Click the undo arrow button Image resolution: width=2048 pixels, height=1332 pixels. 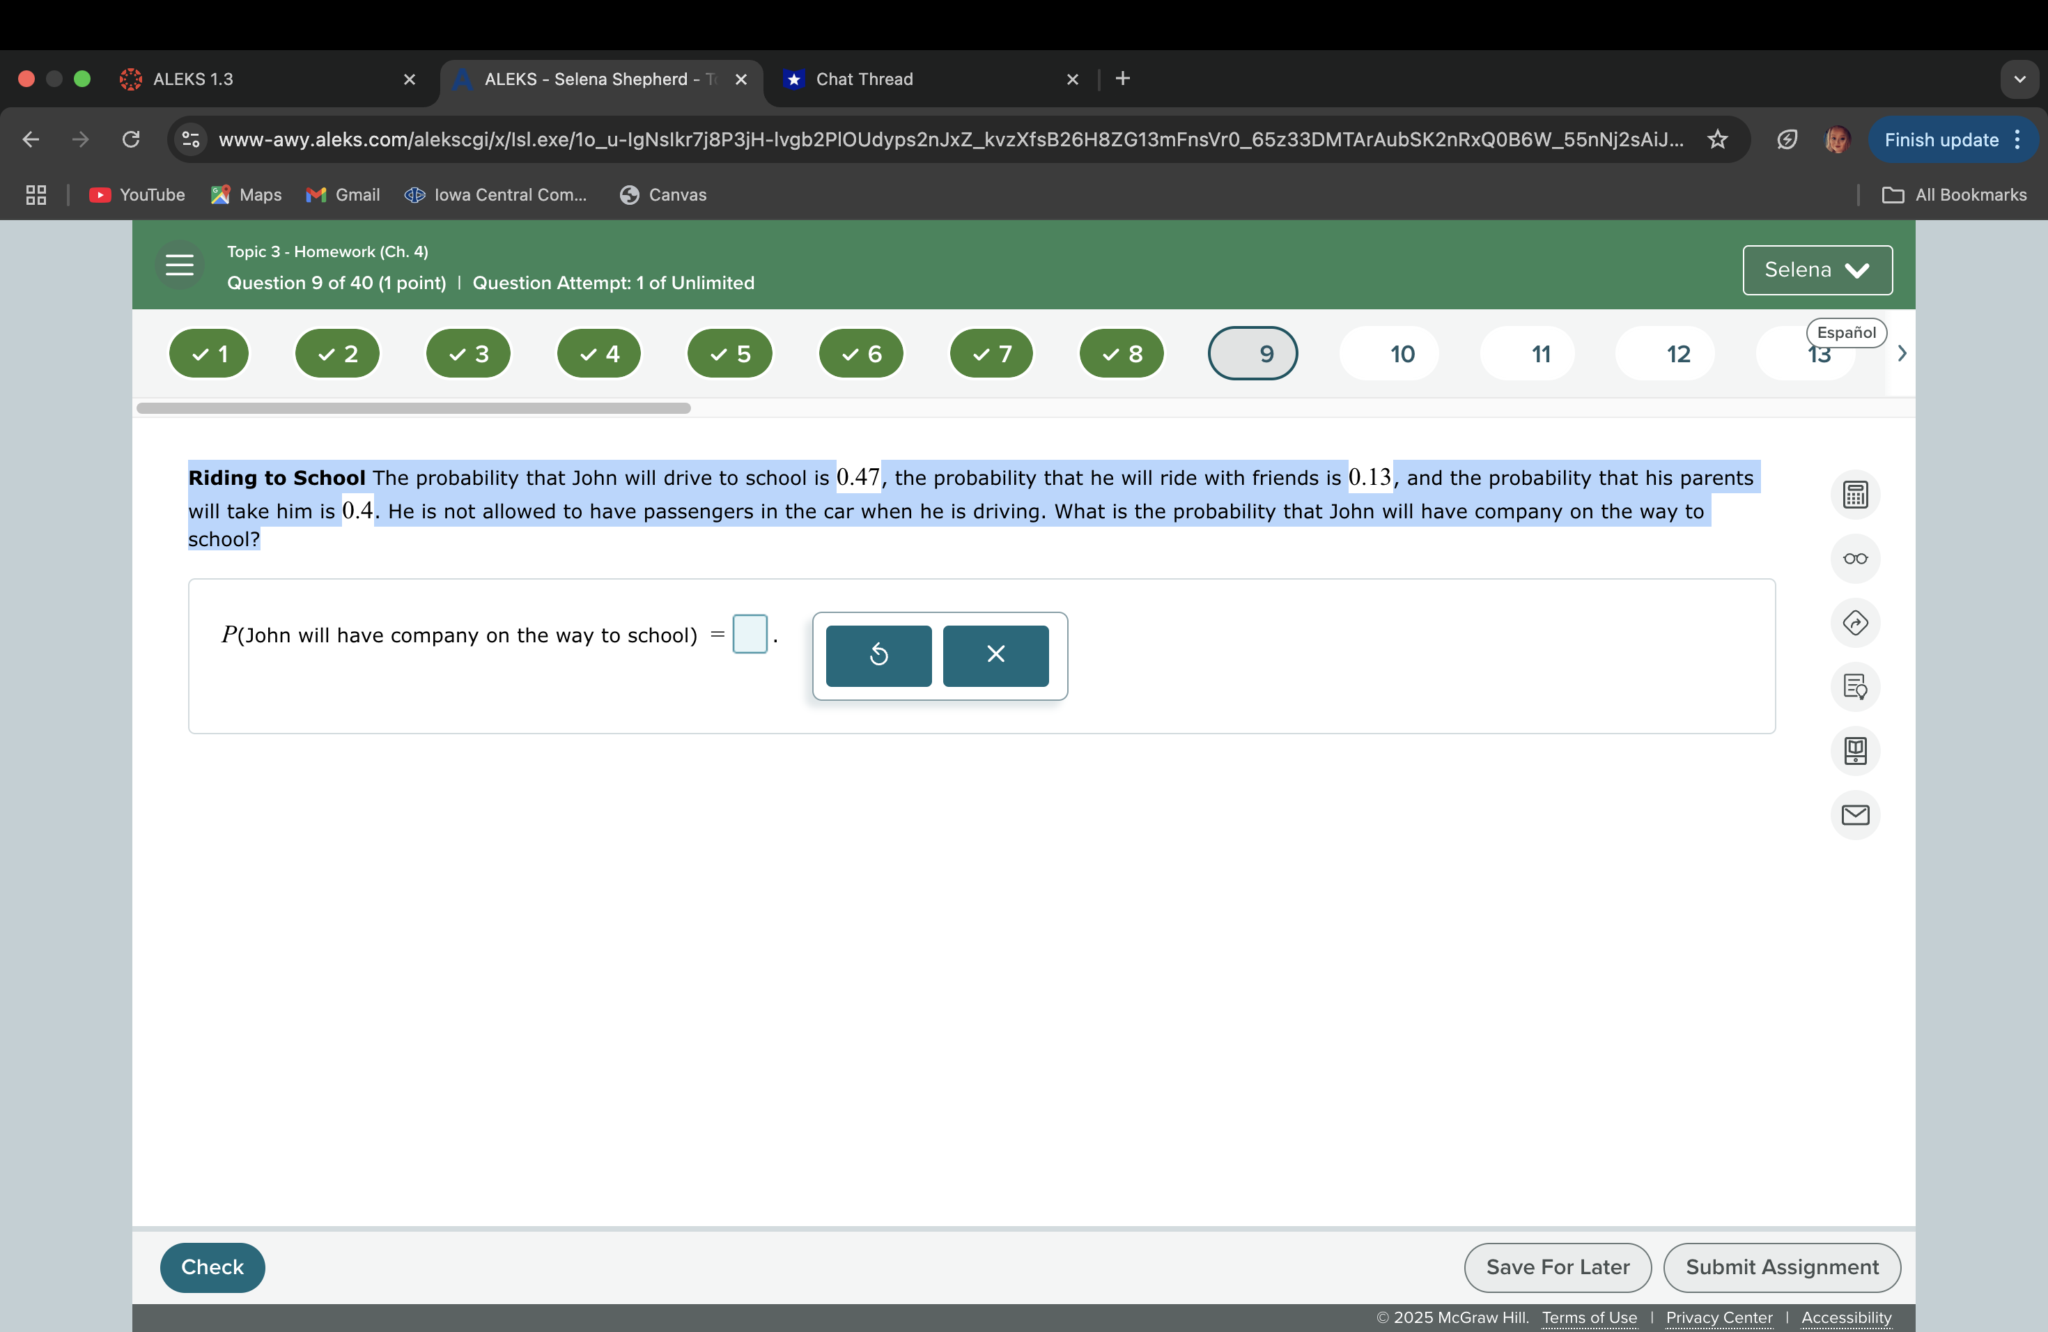tap(878, 655)
